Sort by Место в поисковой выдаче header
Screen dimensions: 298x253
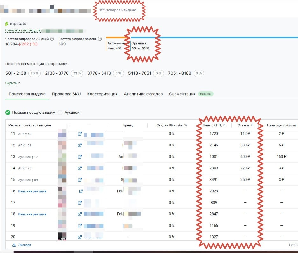[30, 125]
